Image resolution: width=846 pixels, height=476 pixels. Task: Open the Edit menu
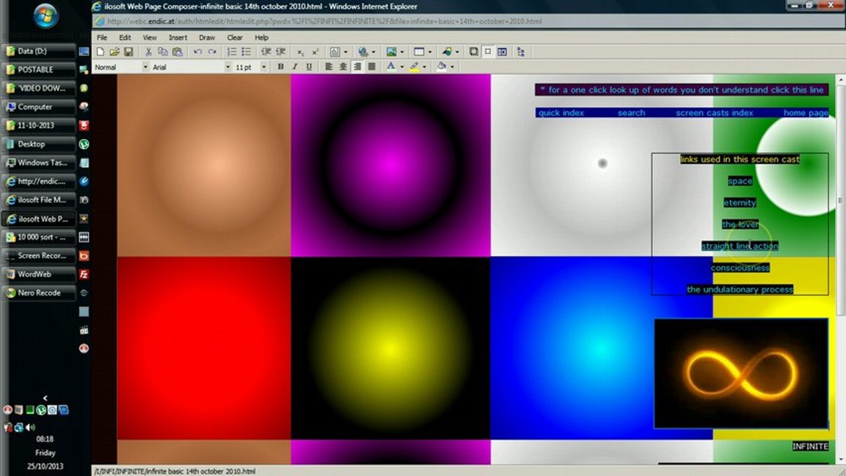click(125, 38)
